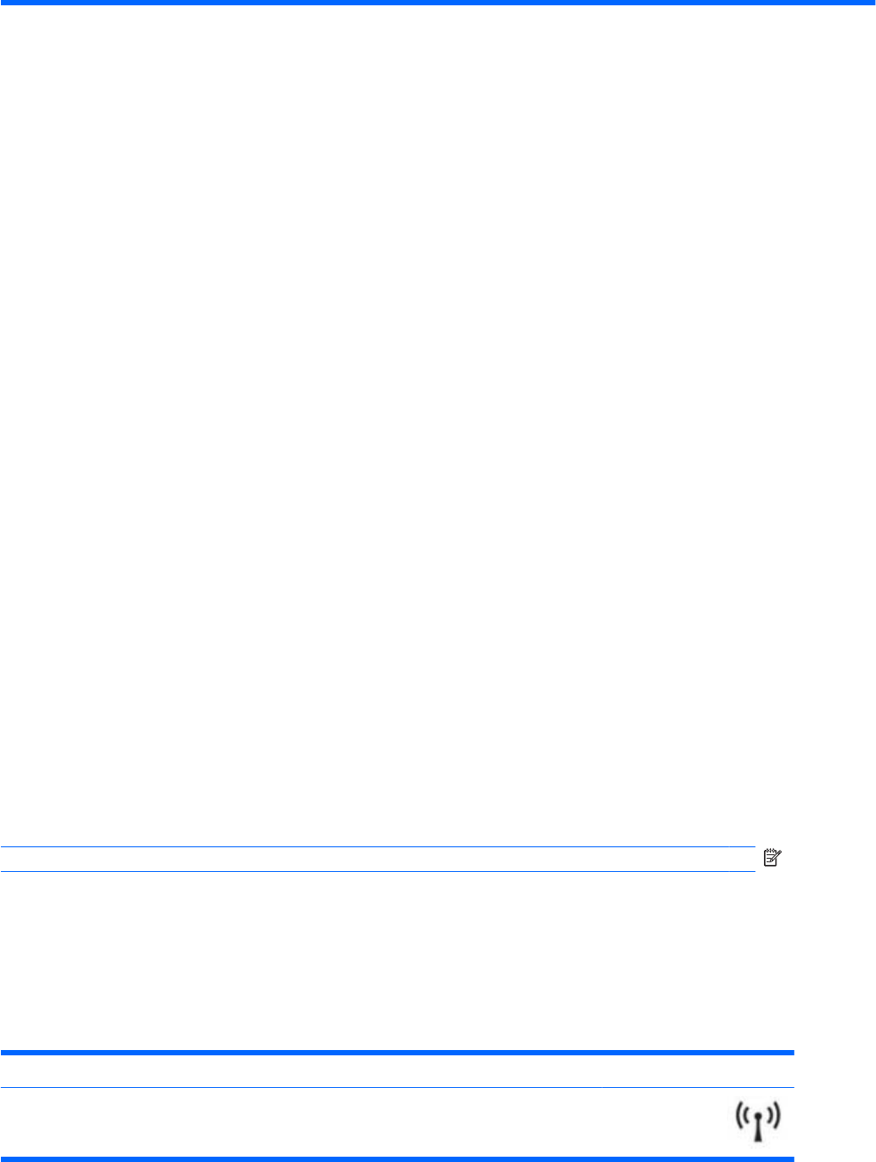Click the wireless antenna icon

point(758,1122)
